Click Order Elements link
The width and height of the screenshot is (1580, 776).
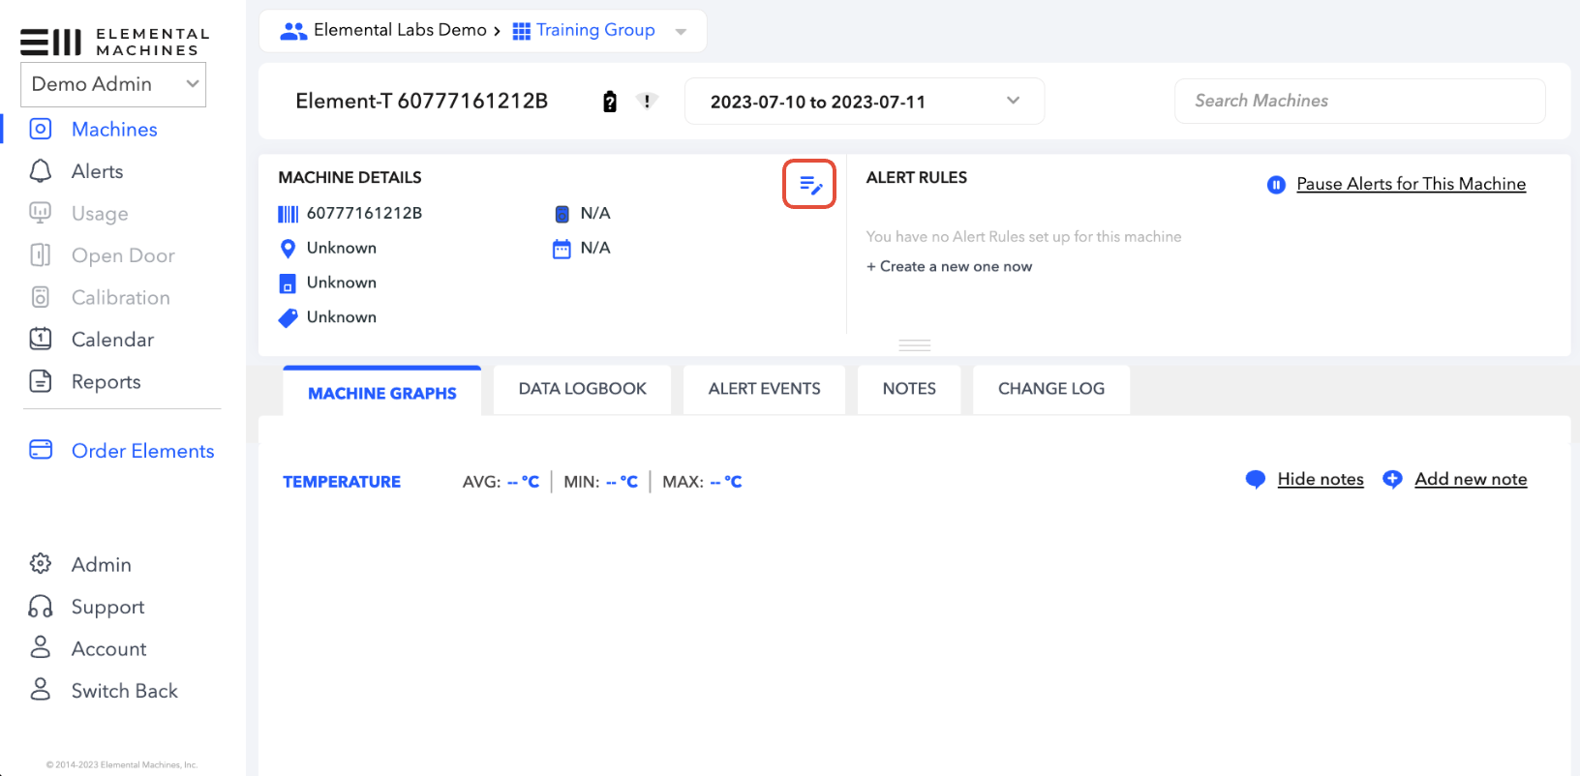pyautogui.click(x=142, y=451)
